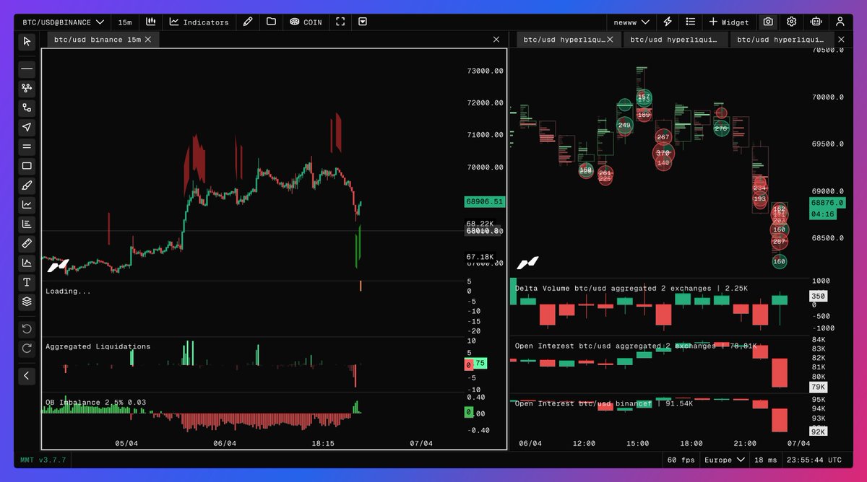Click the 350 delta volume value tag
The height and width of the screenshot is (482, 867).
pos(818,296)
